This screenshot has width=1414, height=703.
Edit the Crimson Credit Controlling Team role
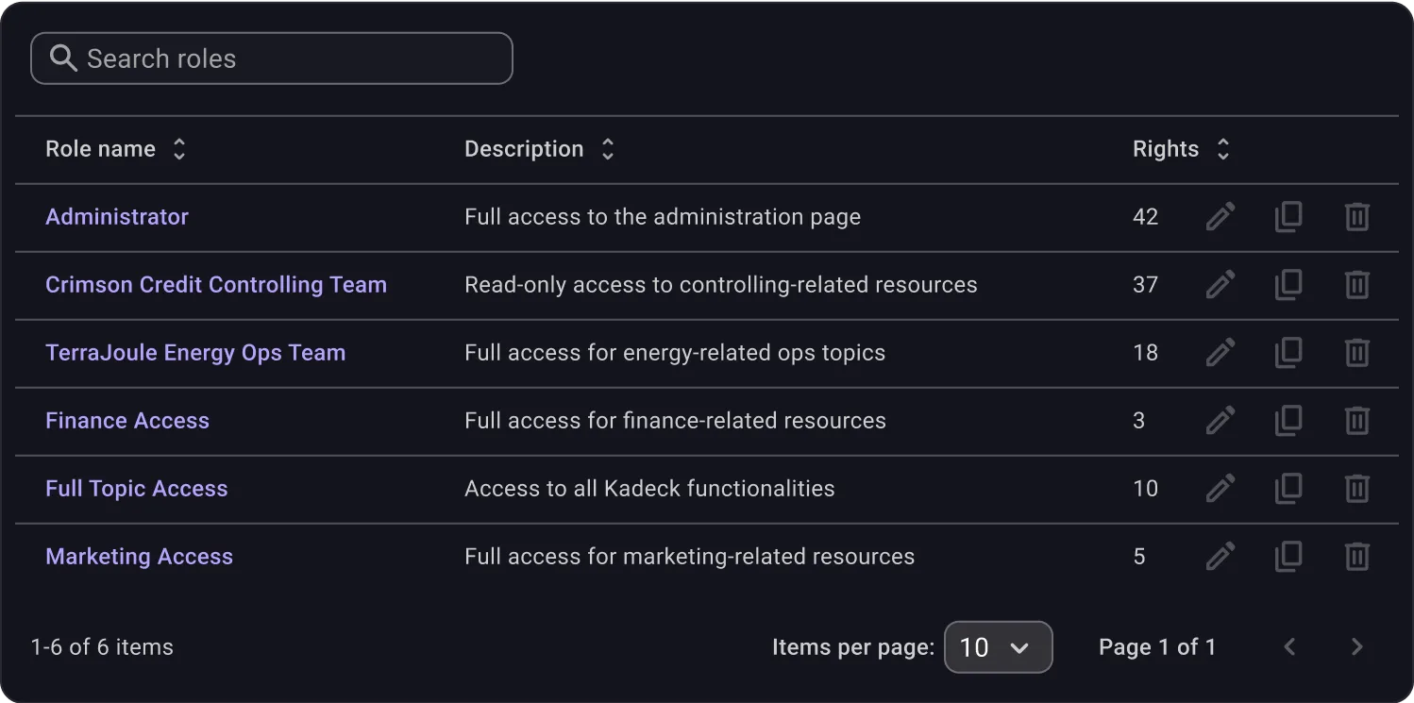tap(1220, 285)
